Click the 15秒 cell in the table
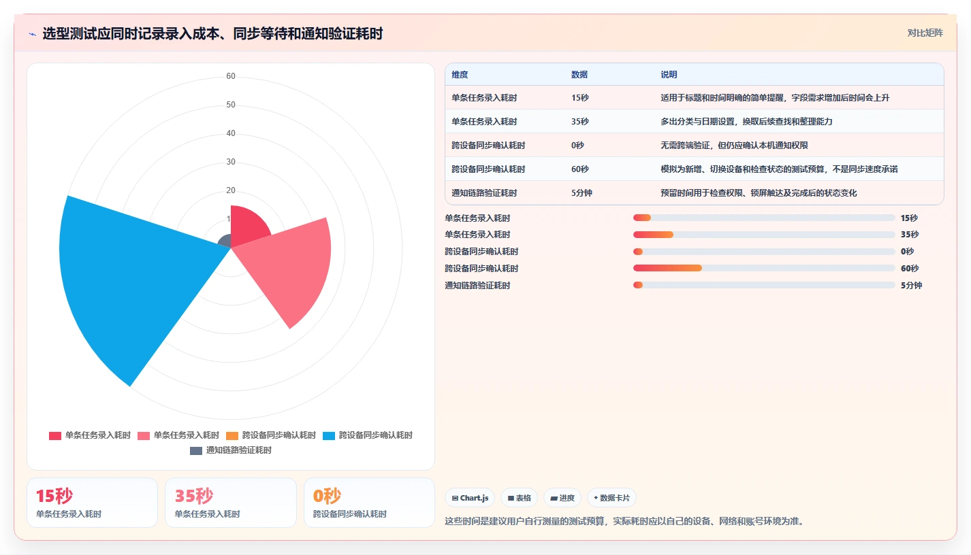This screenshot has width=971, height=555. (580, 98)
